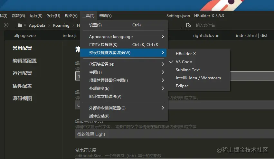Click the run play icon in toolbar
This screenshot has height=159, width=274.
pyautogui.click(x=6, y=25)
